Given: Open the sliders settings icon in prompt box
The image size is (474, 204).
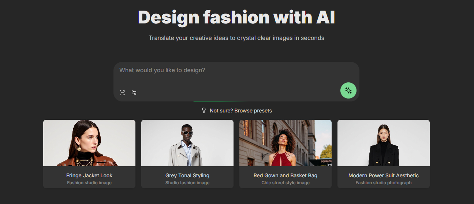Looking at the screenshot, I should pyautogui.click(x=134, y=93).
